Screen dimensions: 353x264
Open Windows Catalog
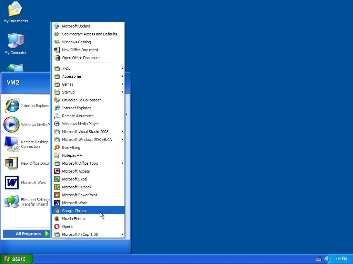pos(88,42)
